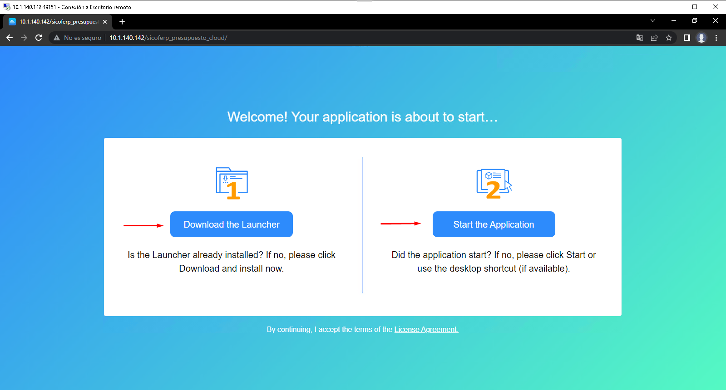
Task: Go back using the browser back arrow
Action: [10, 38]
